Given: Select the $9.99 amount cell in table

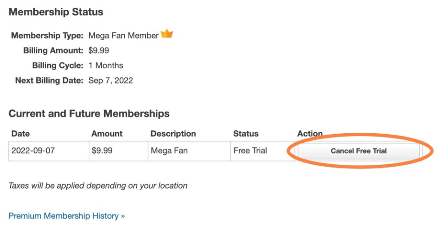Looking at the screenshot, I should pyautogui.click(x=102, y=151).
